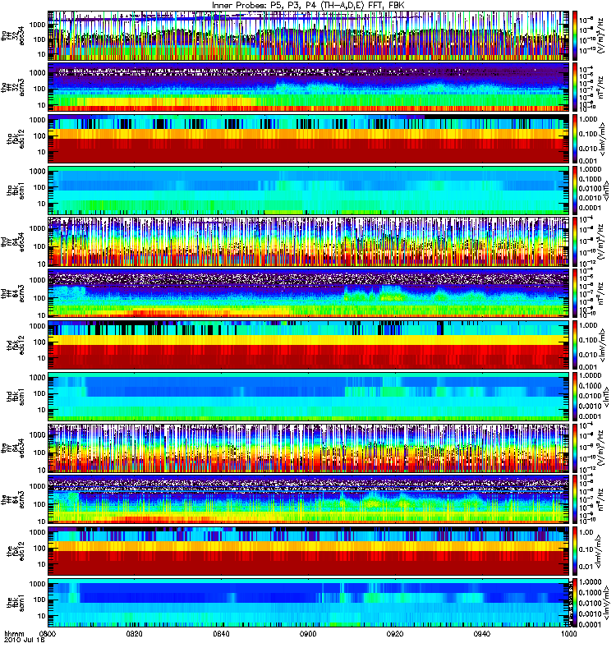Click the y-axis label "thd fff 64 edc34"
Viewport: 616px width, 657px height.
12,241
